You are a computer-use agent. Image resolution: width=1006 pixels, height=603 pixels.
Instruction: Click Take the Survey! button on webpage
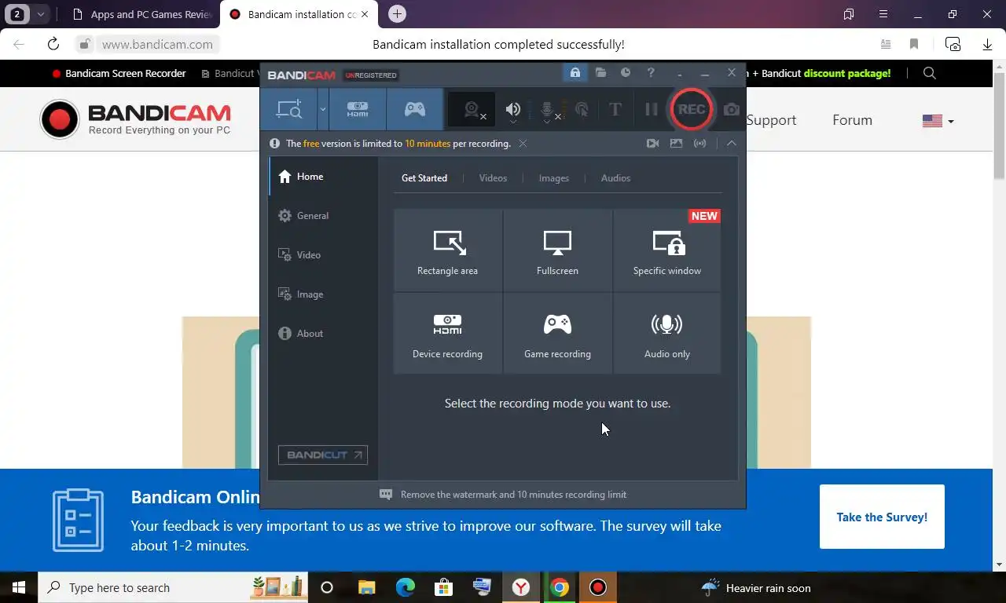click(x=882, y=517)
